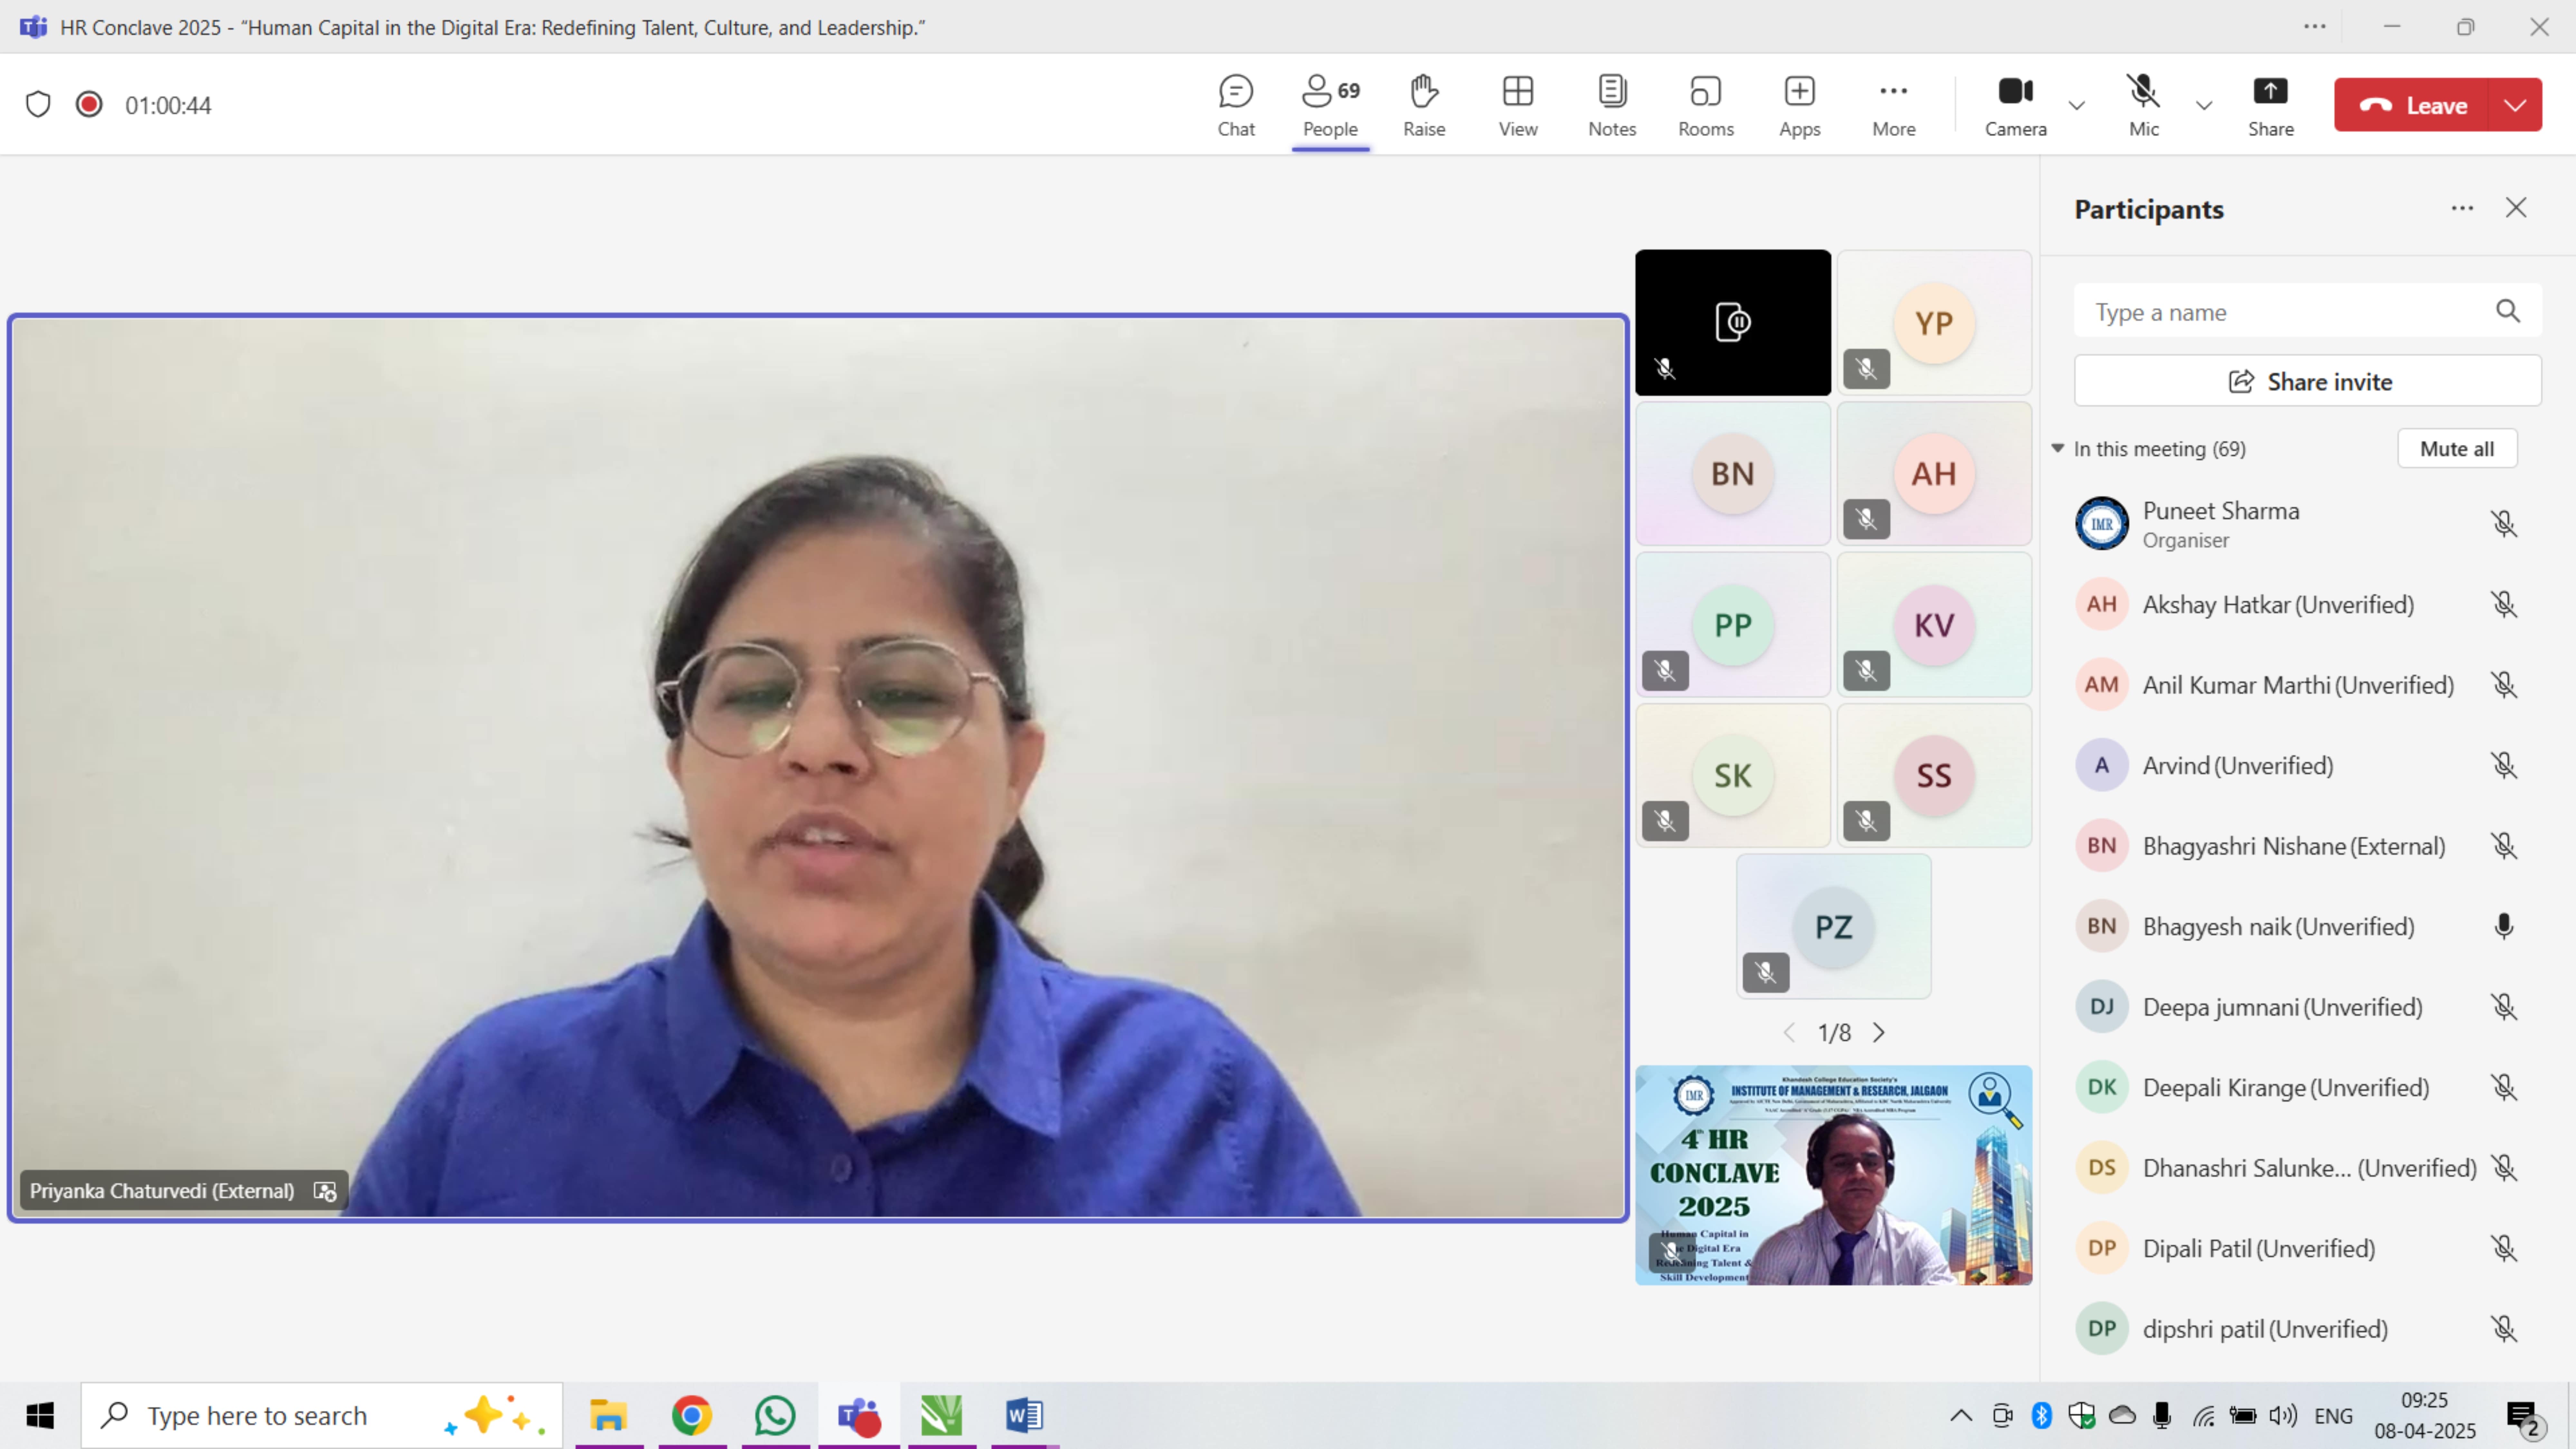The image size is (2576, 1449).
Task: Share your screen
Action: pos(2271,105)
